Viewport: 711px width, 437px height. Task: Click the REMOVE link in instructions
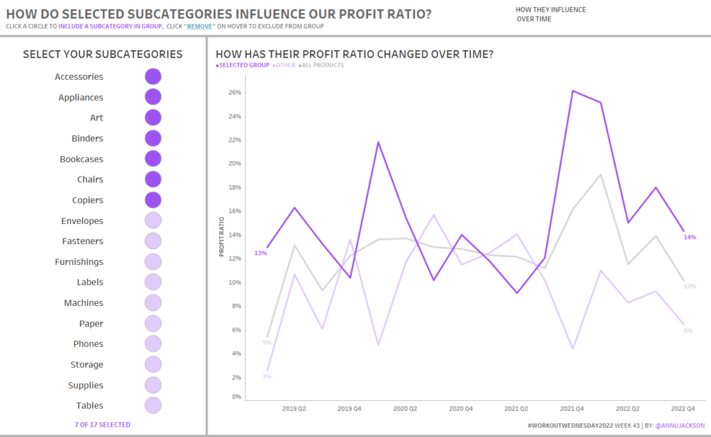pos(200,26)
